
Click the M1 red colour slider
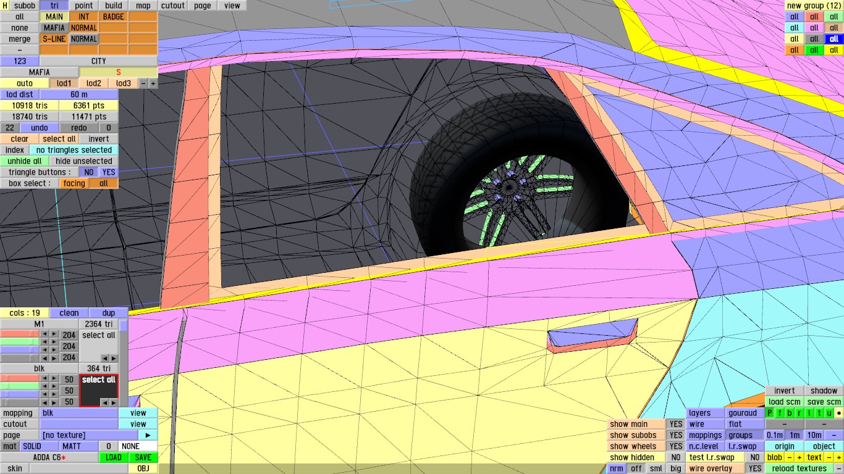20,335
